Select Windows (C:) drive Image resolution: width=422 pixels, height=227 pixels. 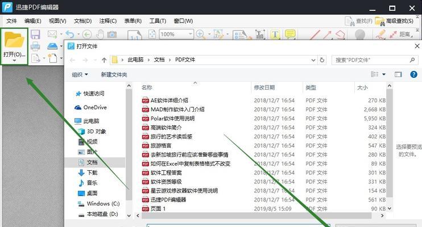[x=103, y=204]
